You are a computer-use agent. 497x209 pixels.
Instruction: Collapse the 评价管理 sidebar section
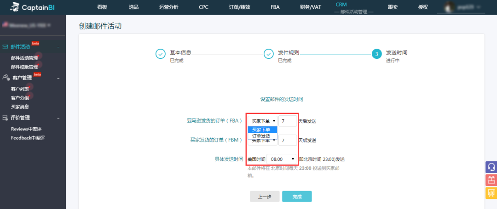point(58,118)
